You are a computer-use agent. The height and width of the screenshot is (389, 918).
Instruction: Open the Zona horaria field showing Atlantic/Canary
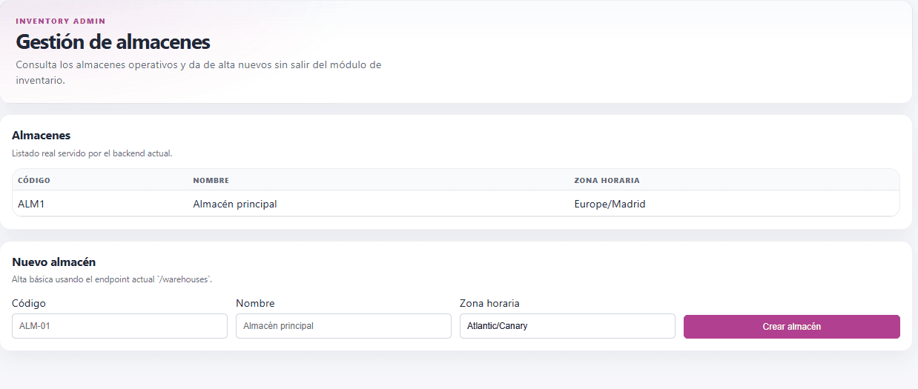(567, 326)
